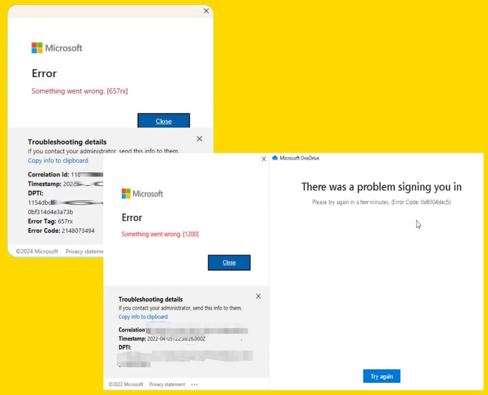
Task: Click the OneDrive cloud icon in the title bar
Action: point(275,158)
